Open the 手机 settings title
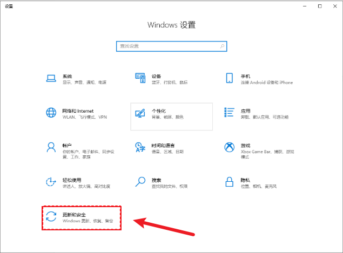The width and height of the screenshot is (343, 253). [245, 76]
